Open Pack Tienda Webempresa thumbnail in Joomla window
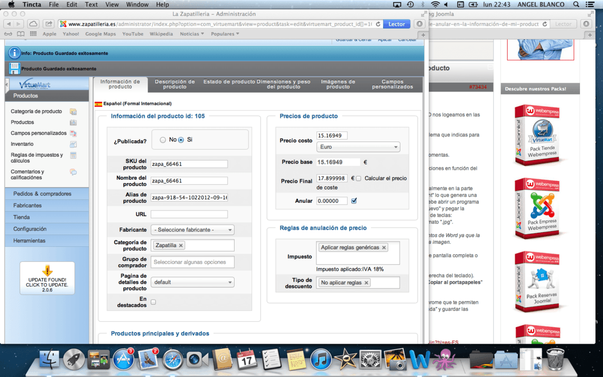Screen dimensions: 603x377 [539, 135]
